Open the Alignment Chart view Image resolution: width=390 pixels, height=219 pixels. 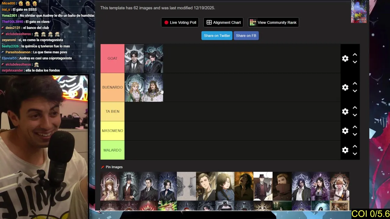[x=223, y=23]
